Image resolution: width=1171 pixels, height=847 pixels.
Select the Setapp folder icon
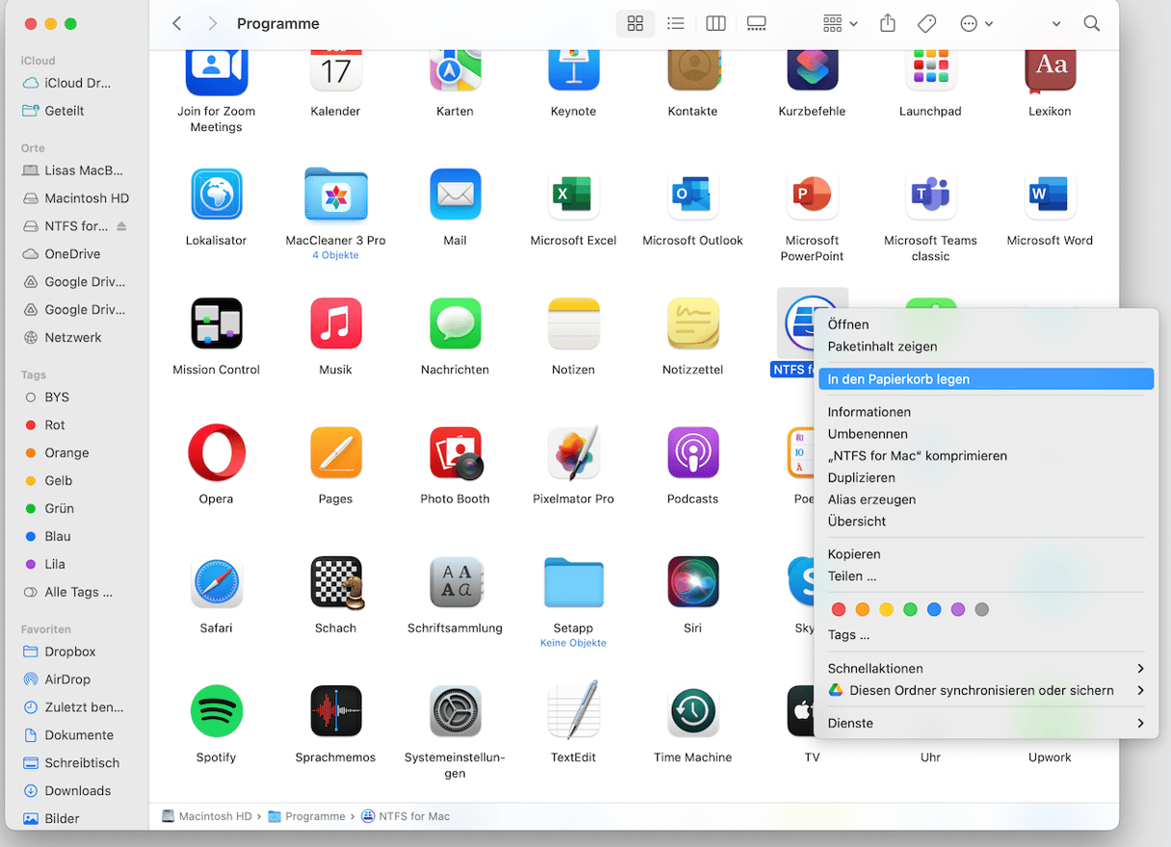pyautogui.click(x=573, y=582)
